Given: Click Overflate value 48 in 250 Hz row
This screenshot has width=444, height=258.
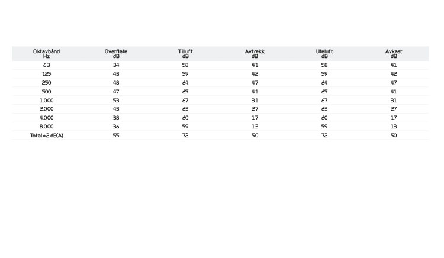Looking at the screenshot, I should coord(116,83).
